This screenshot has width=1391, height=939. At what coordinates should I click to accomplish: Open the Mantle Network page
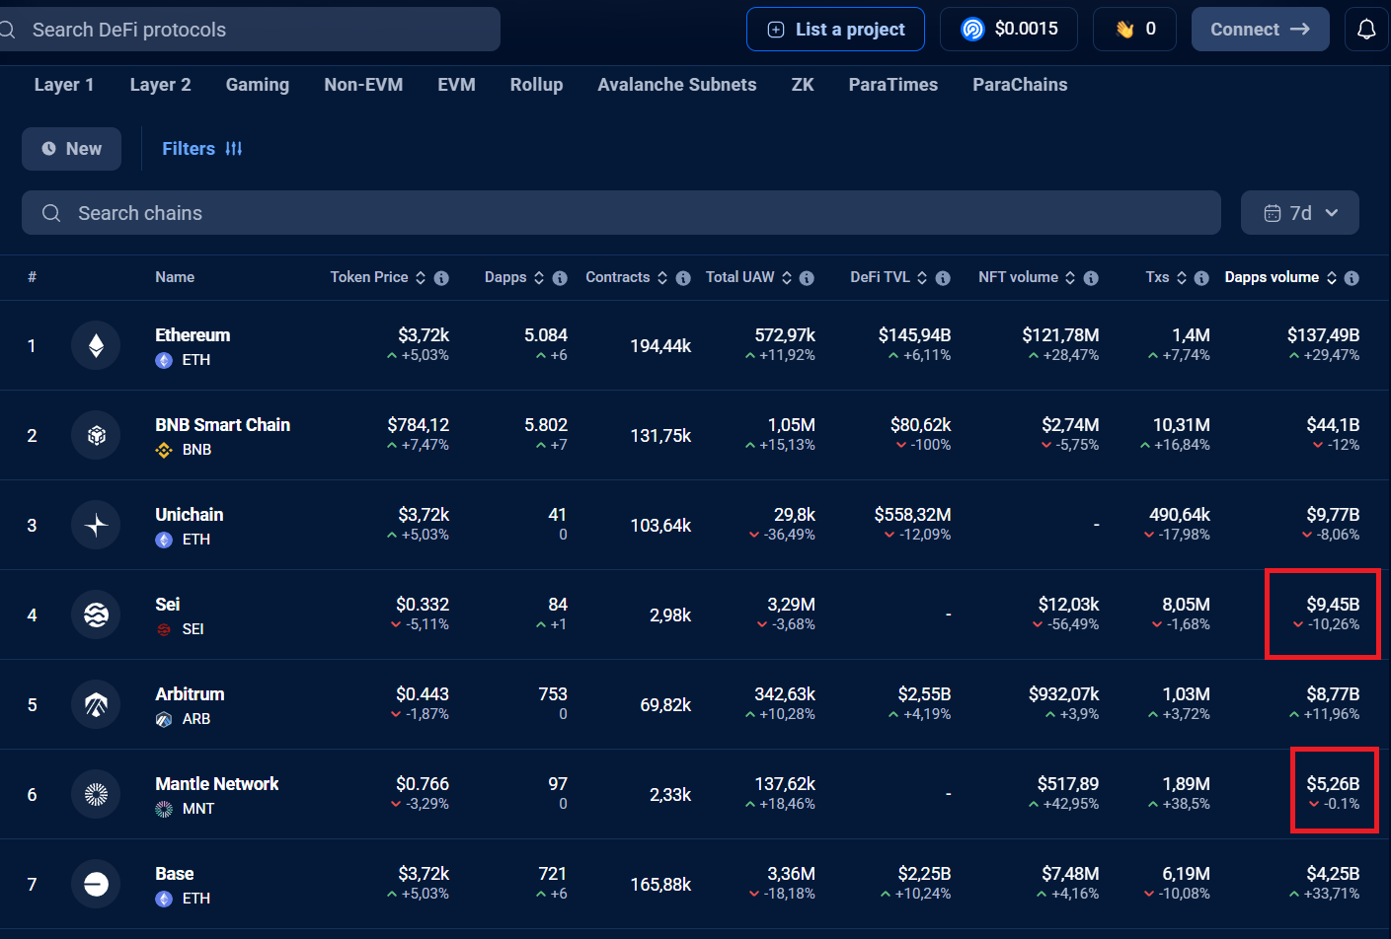coord(216,784)
